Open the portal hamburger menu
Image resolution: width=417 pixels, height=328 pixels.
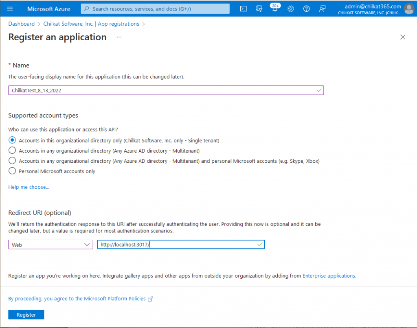click(x=10, y=9)
